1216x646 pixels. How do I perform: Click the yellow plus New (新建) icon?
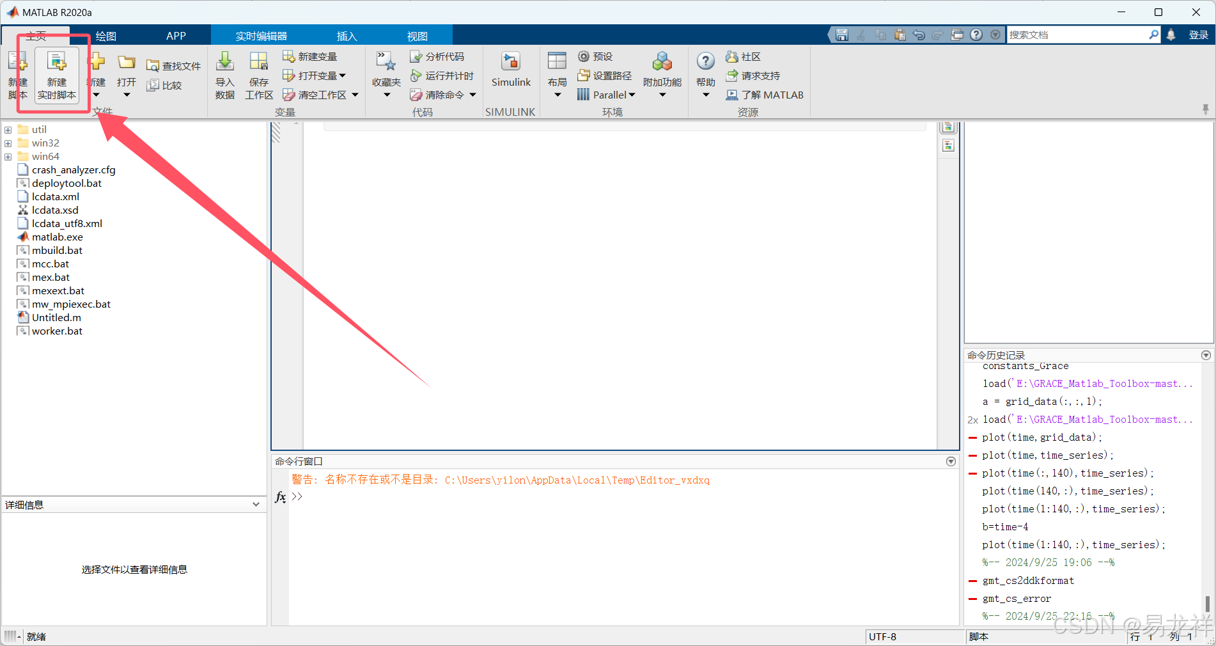tap(97, 62)
